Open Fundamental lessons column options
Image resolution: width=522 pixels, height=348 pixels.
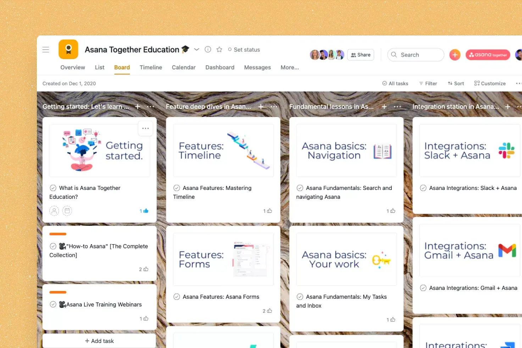pos(397,106)
